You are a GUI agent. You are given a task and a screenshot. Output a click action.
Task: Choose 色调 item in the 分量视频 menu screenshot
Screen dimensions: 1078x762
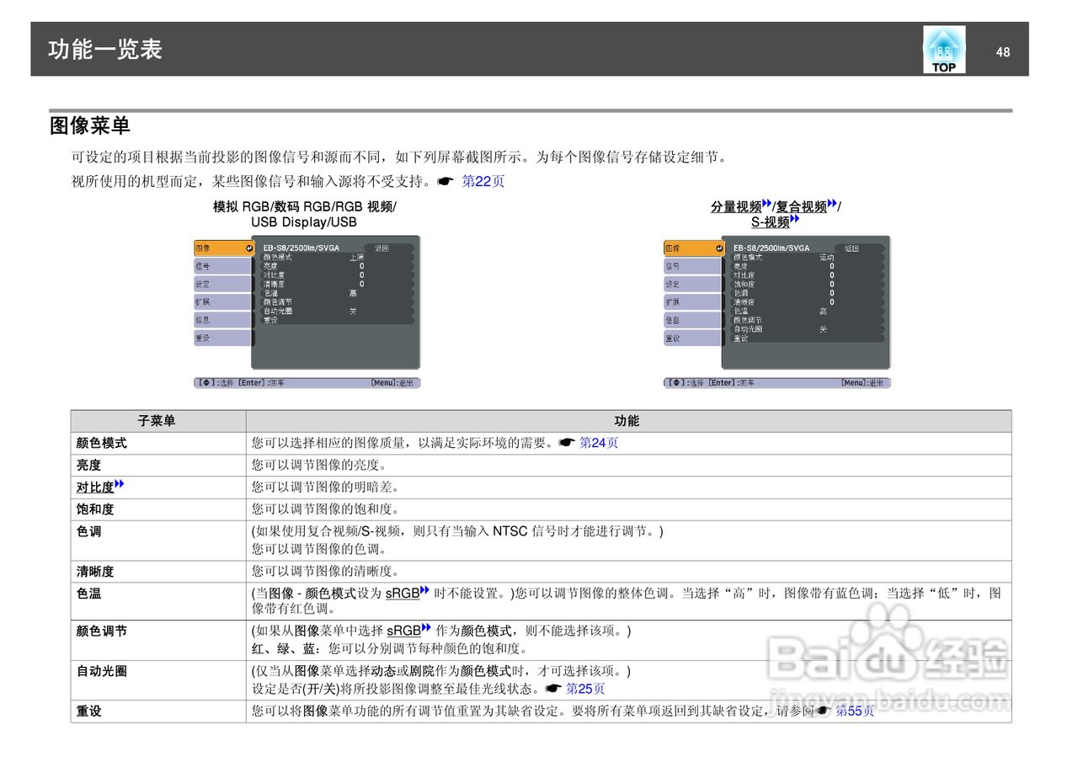(807, 293)
